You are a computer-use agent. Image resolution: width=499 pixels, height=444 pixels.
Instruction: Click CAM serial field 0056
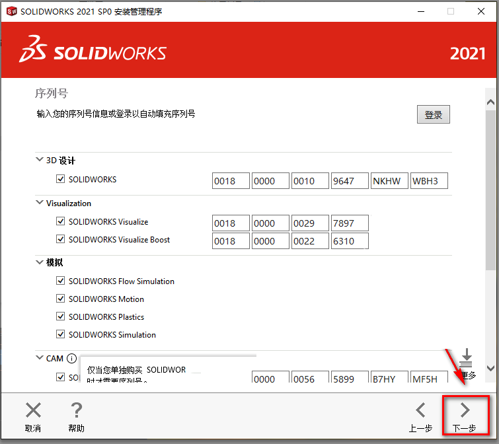(x=310, y=377)
